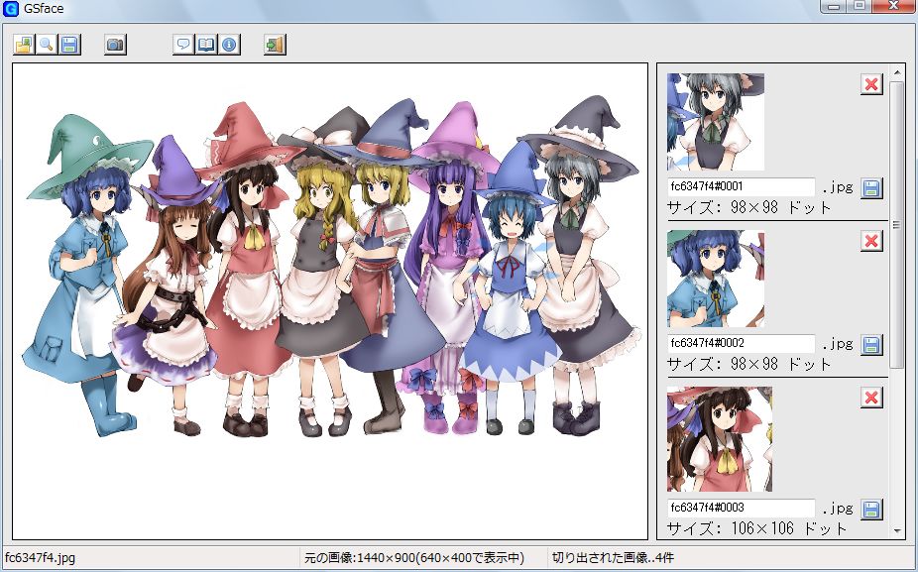918x572 pixels.
Task: Click status bar filename fc6347f4.jpg
Action: click(40, 558)
